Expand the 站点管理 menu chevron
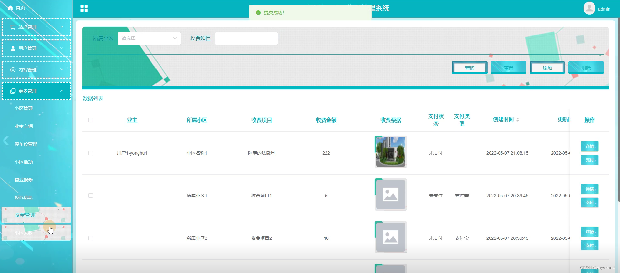The width and height of the screenshot is (620, 273). coord(62,27)
